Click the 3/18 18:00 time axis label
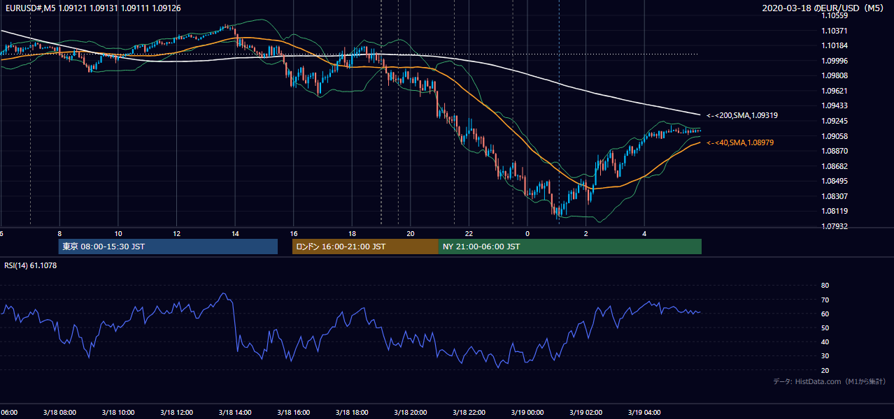894x419 pixels. point(352,413)
